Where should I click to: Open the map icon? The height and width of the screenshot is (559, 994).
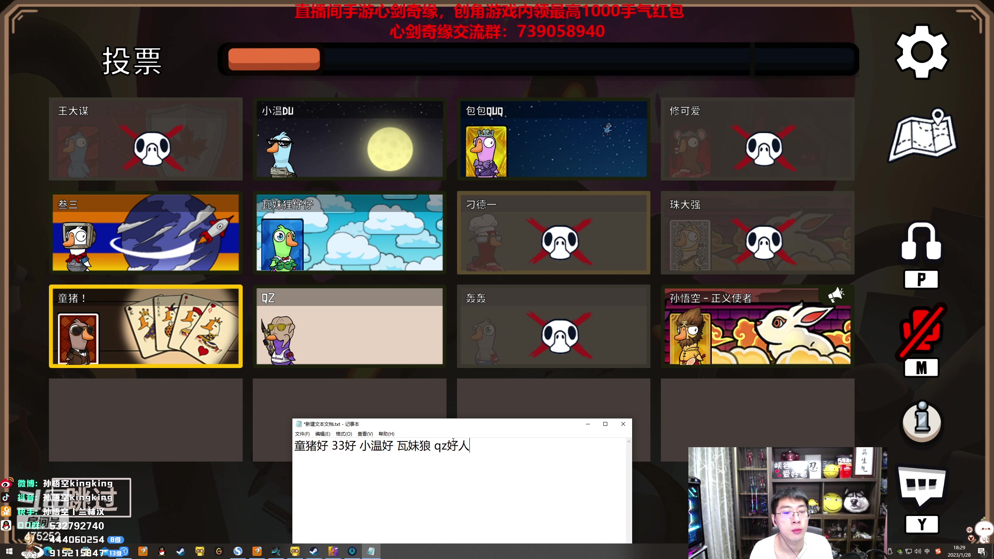(923, 135)
